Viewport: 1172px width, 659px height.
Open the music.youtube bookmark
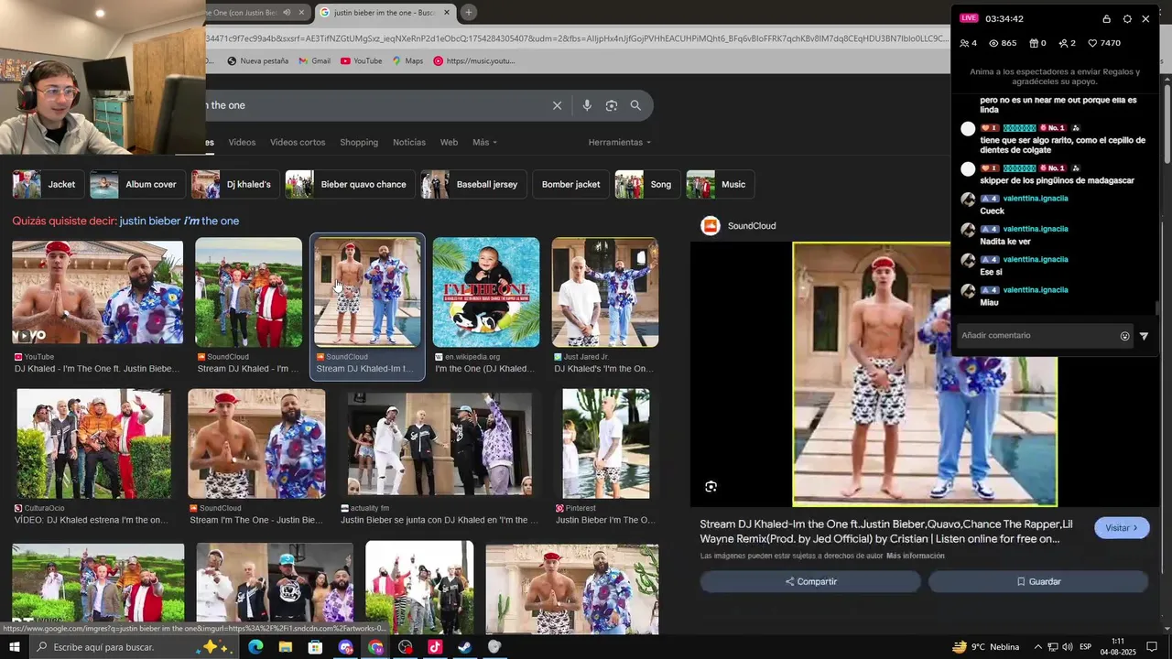(x=474, y=61)
